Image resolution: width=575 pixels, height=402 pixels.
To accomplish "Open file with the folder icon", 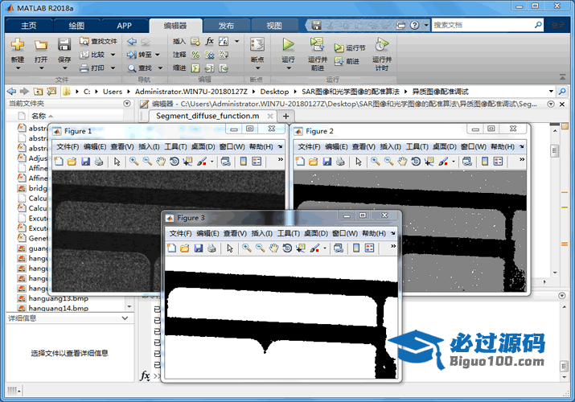I will pos(41,45).
